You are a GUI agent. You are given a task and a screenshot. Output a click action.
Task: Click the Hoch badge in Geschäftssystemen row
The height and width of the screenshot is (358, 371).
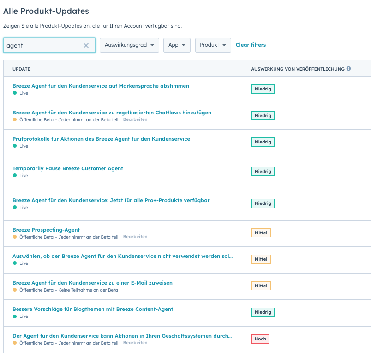tap(260, 339)
